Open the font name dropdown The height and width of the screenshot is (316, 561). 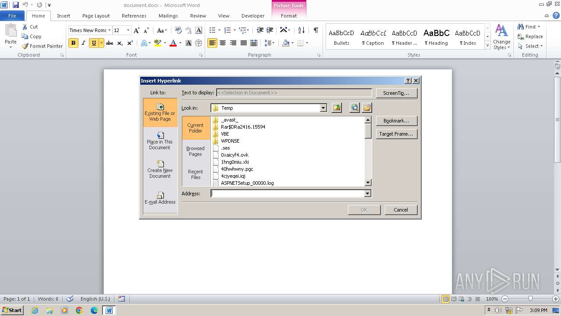tap(109, 30)
